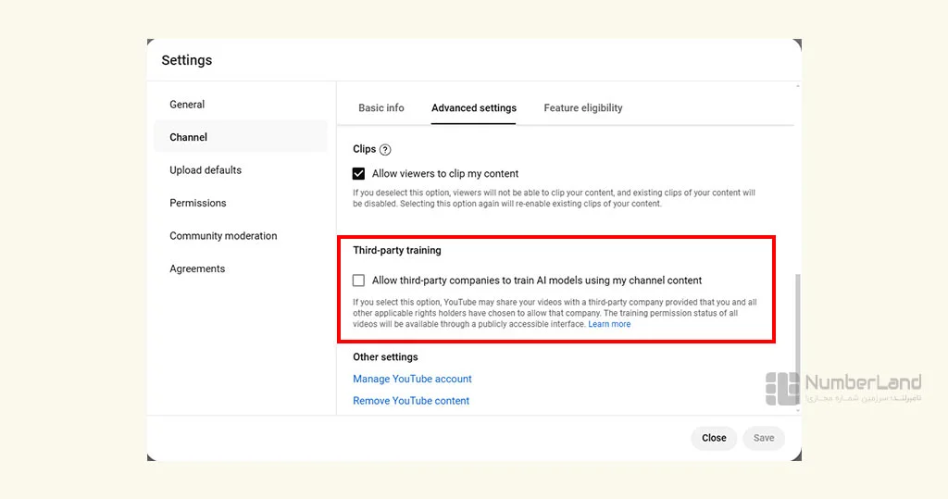This screenshot has height=499, width=948.
Task: Click the Settings dialog title
Action: (187, 60)
